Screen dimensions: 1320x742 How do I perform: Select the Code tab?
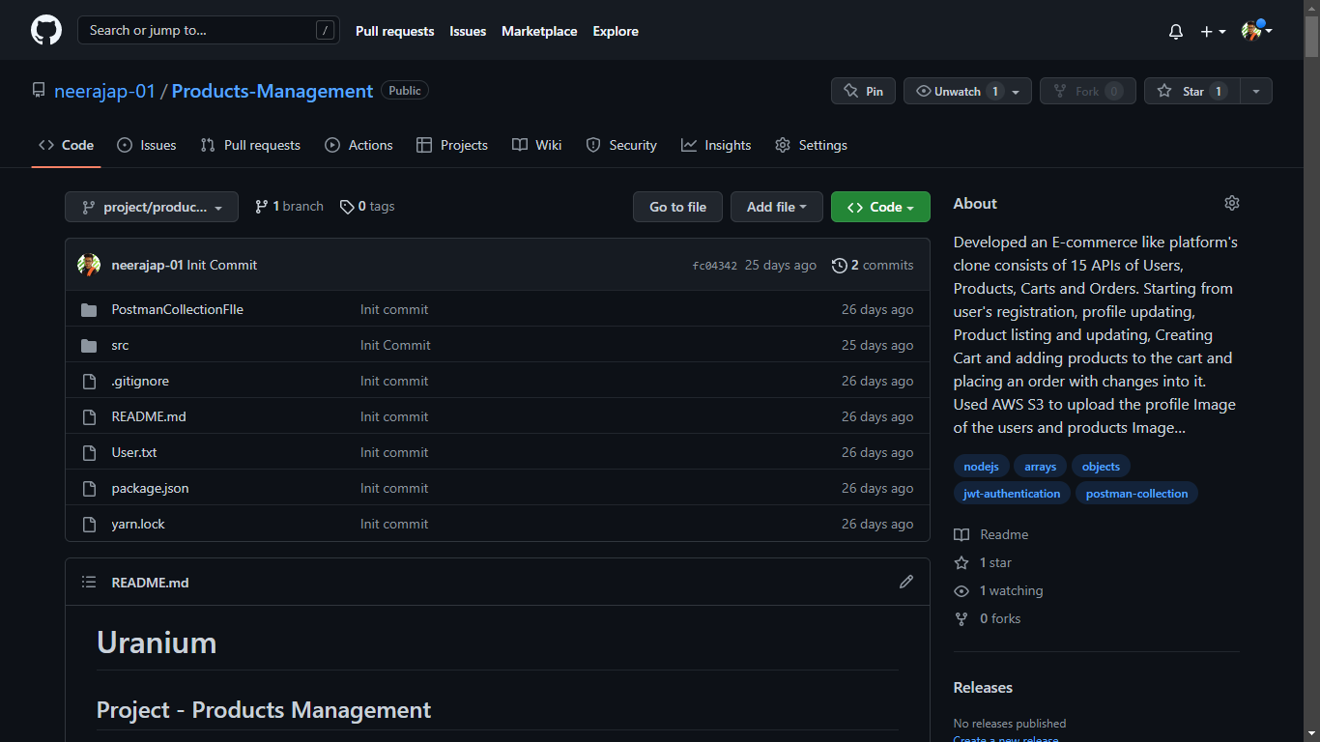(67, 145)
